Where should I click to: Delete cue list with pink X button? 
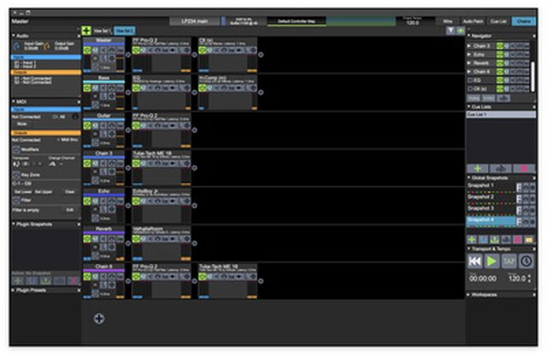click(x=524, y=169)
